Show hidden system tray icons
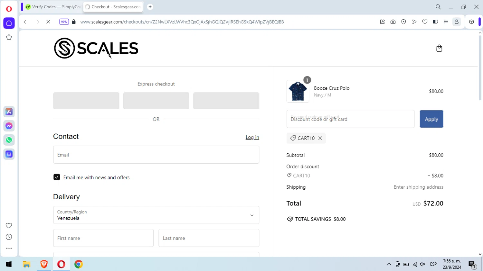This screenshot has height=271, width=483. 389,264
